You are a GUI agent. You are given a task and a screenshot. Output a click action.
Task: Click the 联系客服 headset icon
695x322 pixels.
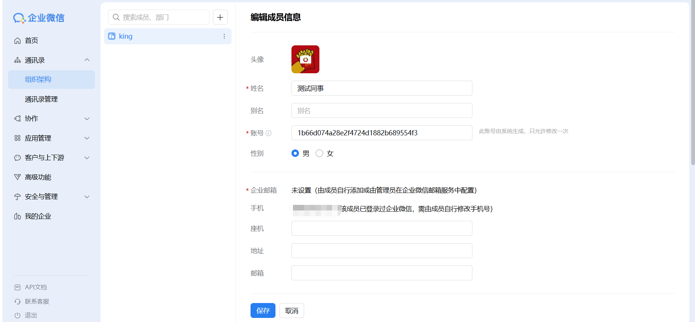(x=17, y=301)
